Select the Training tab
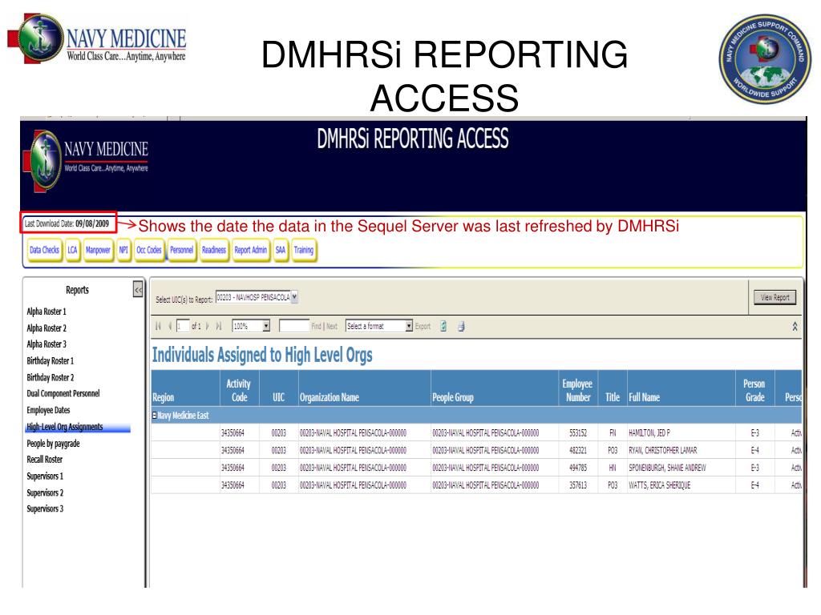The width and height of the screenshot is (821, 615). (304, 250)
